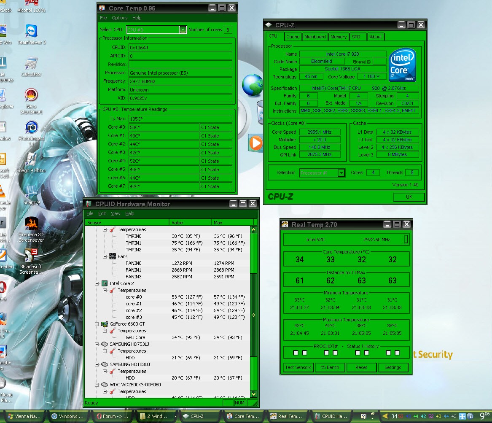Click the Real Temp title bar icon
492x423 pixels.
click(285, 224)
